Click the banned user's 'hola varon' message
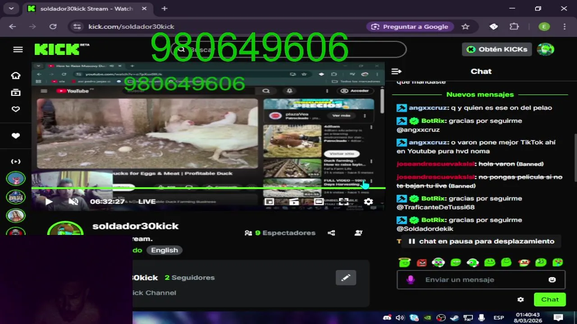Screen dimensions: 577x324 tap(496, 164)
